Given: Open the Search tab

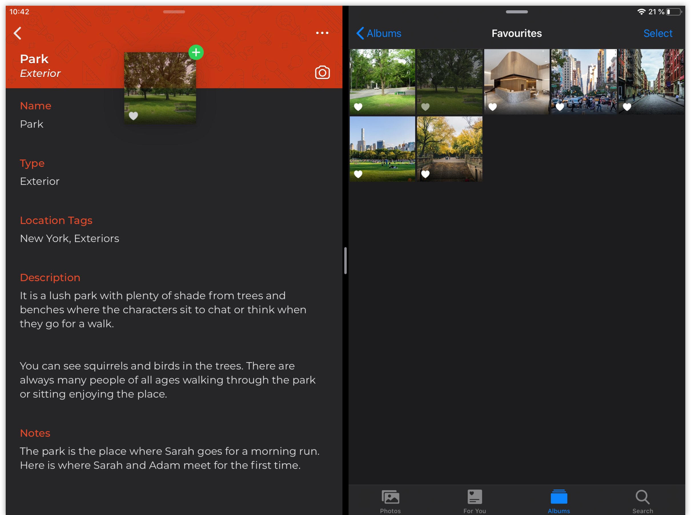Looking at the screenshot, I should [642, 501].
